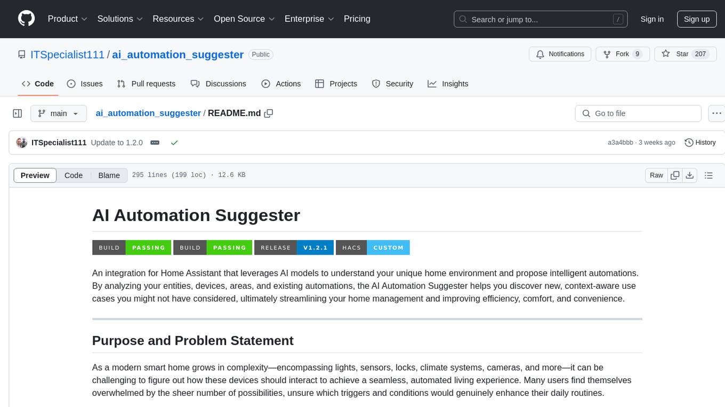Expand the Resources menu
The height and width of the screenshot is (407, 725).
click(x=178, y=19)
